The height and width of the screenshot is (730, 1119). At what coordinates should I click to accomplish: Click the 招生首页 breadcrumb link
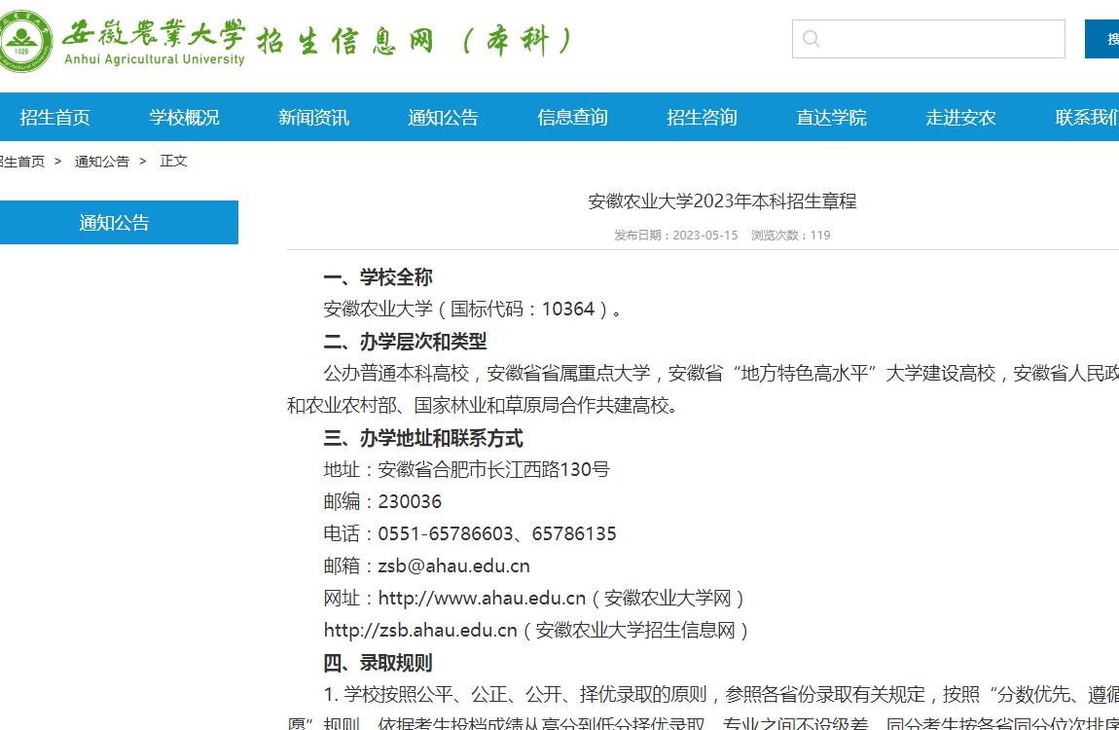click(22, 162)
